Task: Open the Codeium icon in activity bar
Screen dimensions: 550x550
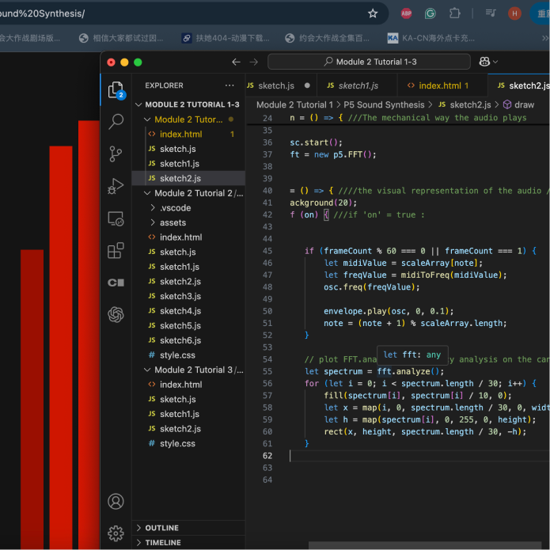Action: tap(116, 283)
